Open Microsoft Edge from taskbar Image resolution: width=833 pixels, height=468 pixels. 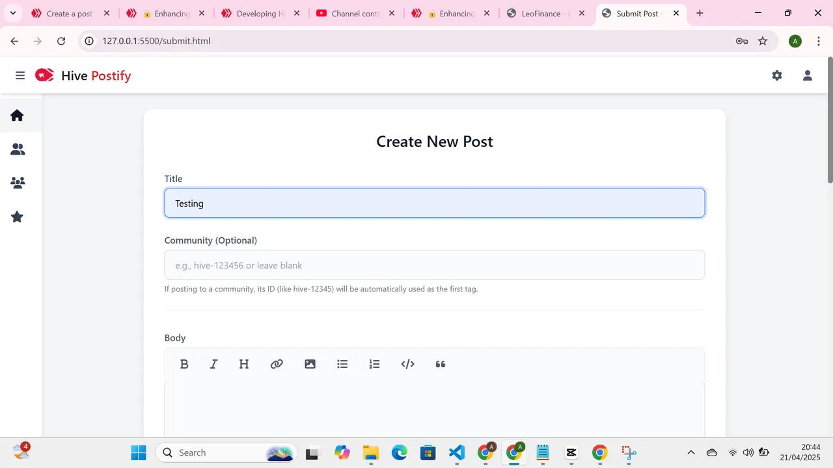click(x=399, y=452)
